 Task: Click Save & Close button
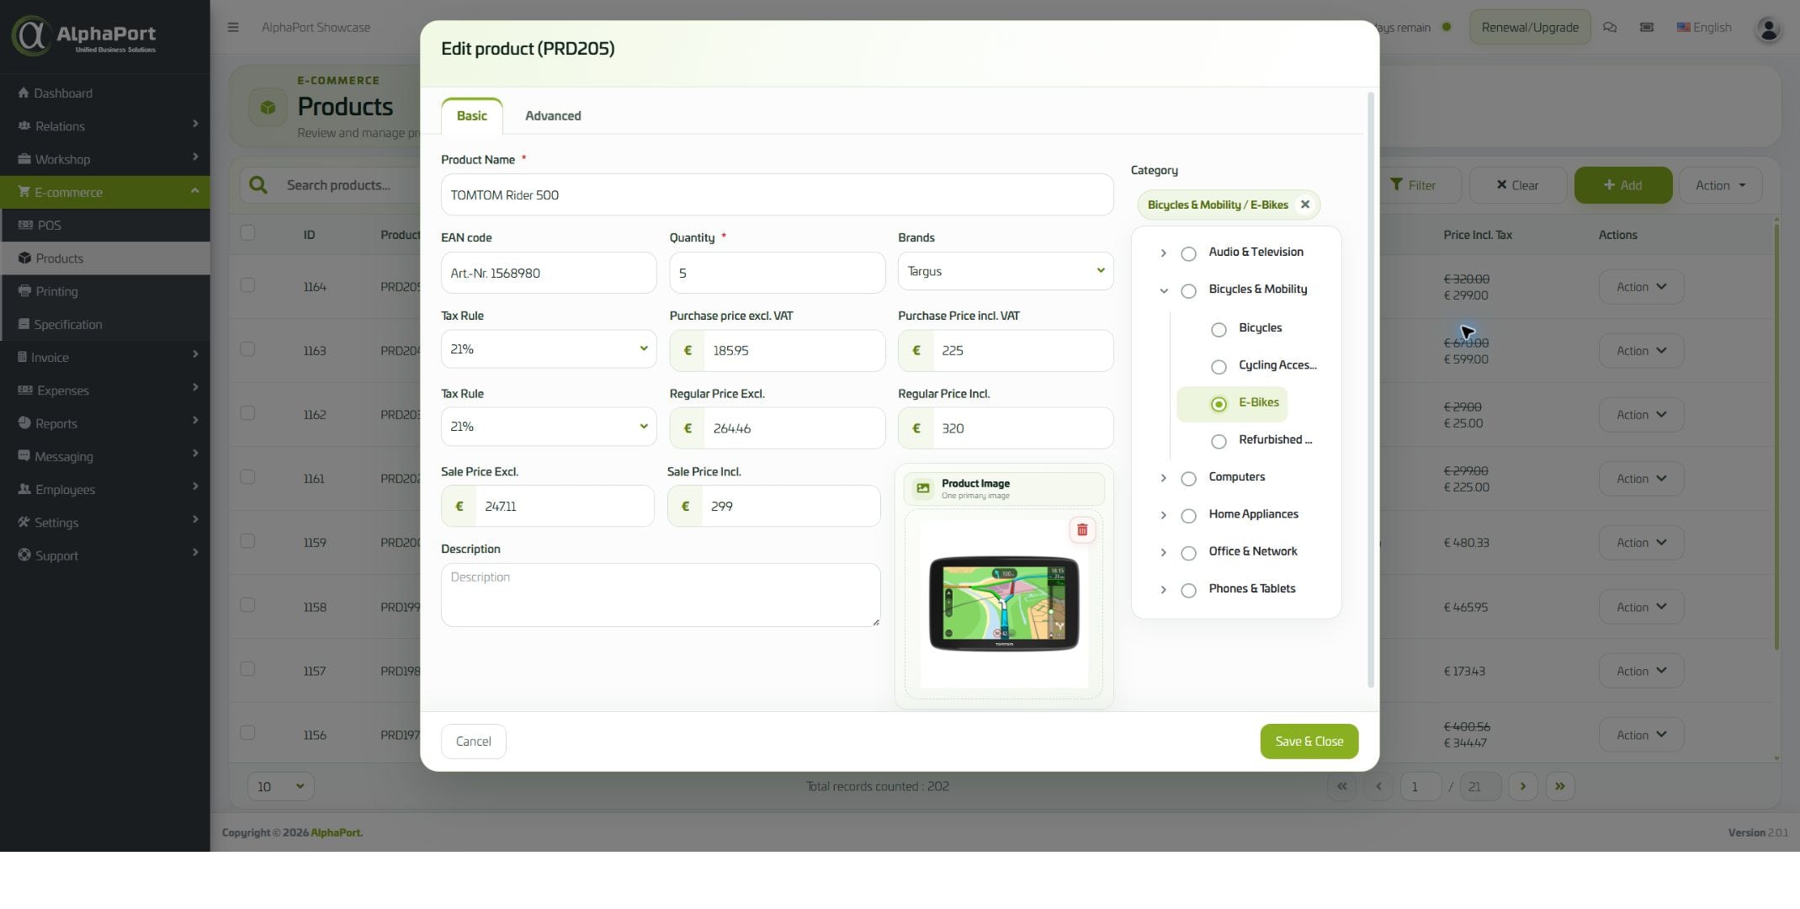[x=1309, y=742]
